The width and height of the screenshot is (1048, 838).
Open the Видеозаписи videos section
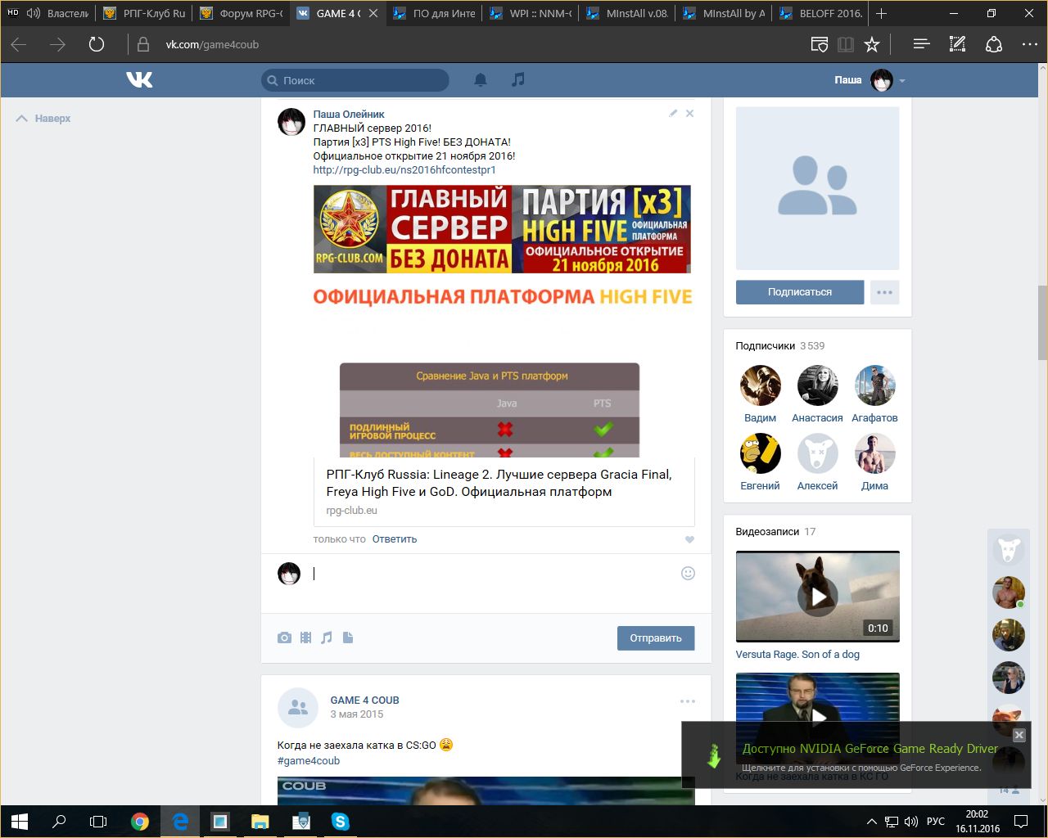(767, 532)
